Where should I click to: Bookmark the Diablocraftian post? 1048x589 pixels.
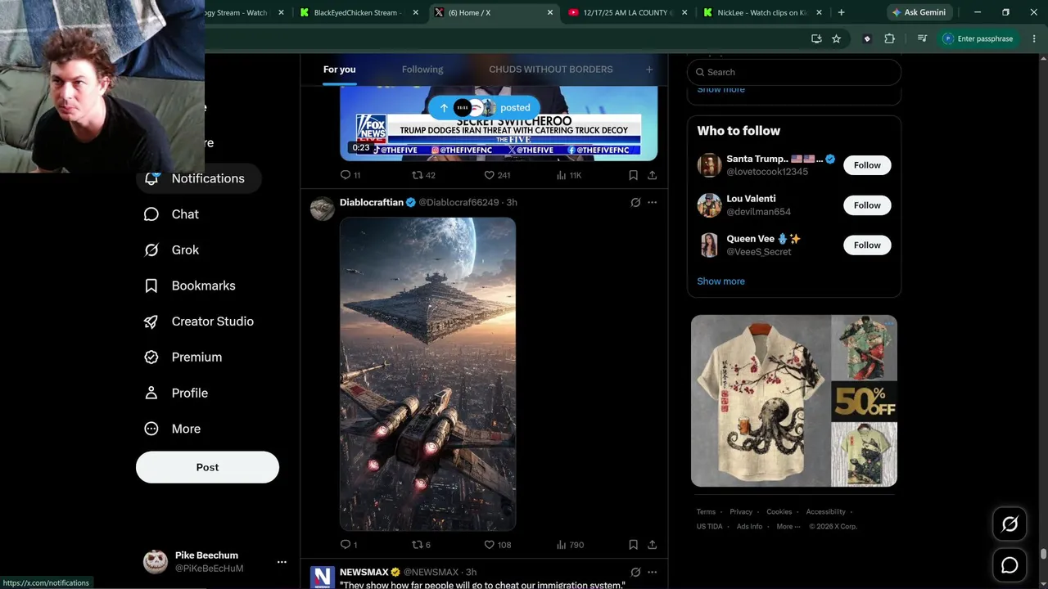(633, 545)
